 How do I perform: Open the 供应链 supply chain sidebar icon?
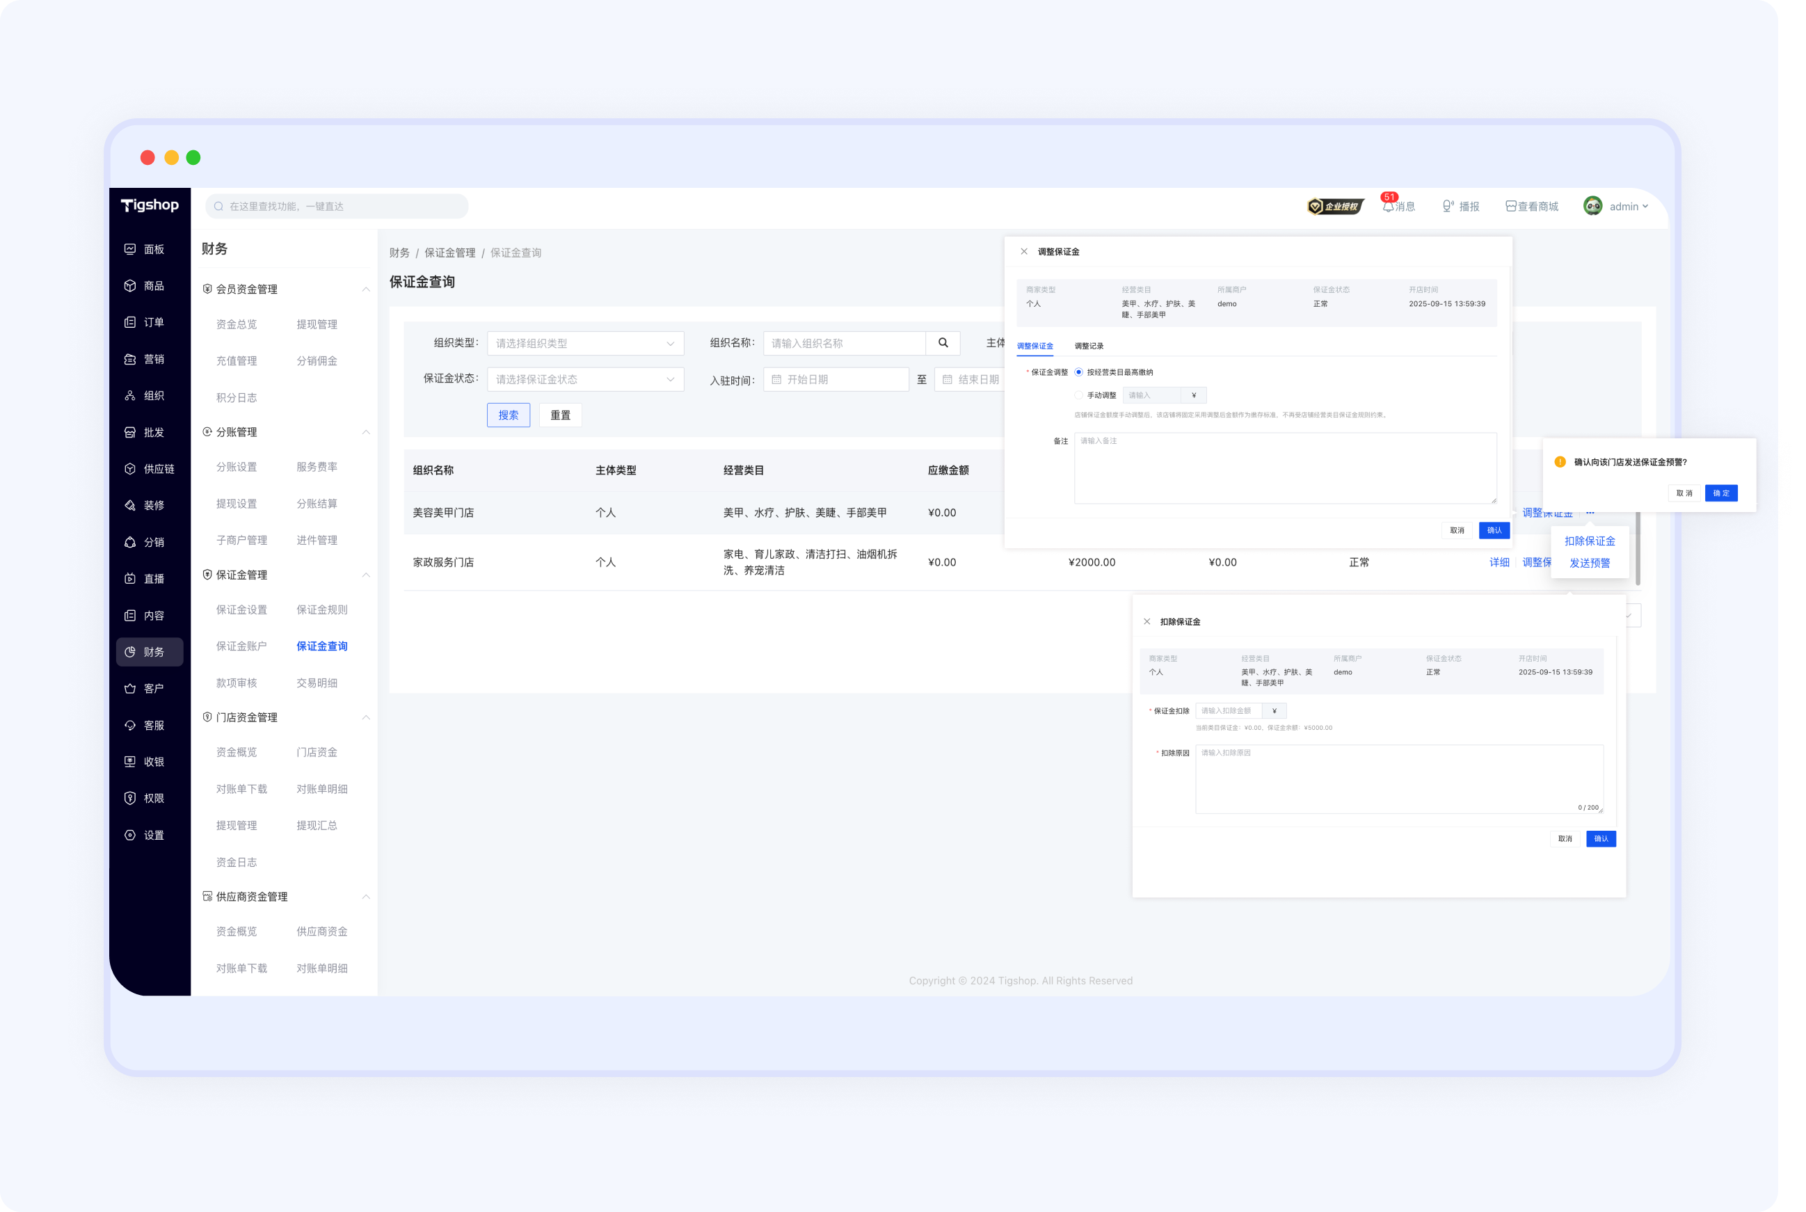pyautogui.click(x=130, y=469)
